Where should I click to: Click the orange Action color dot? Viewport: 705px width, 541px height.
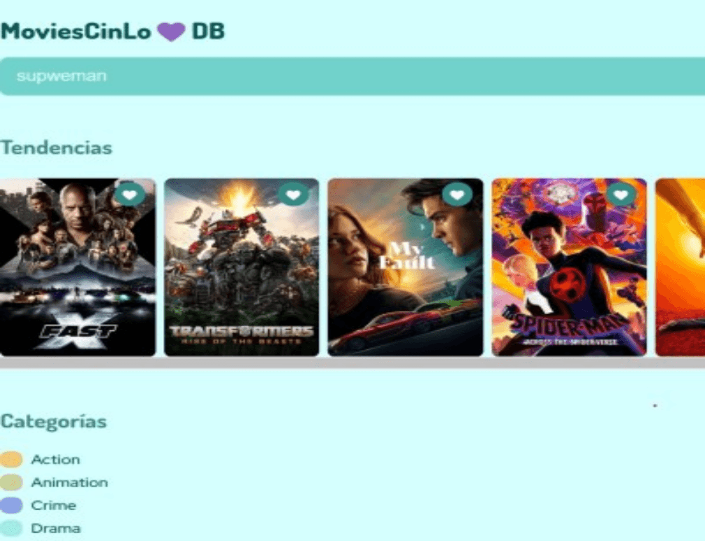pos(11,459)
